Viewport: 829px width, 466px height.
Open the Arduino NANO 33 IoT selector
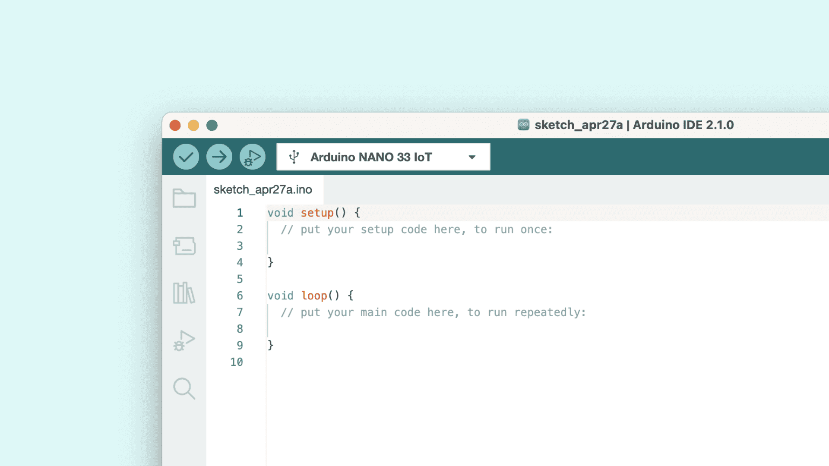pyautogui.click(x=371, y=157)
